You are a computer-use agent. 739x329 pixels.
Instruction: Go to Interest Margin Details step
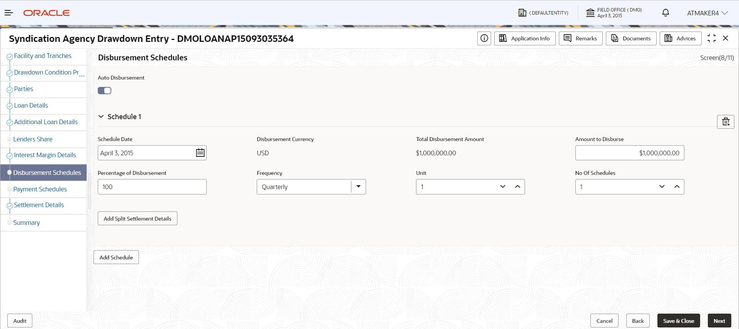(x=45, y=155)
